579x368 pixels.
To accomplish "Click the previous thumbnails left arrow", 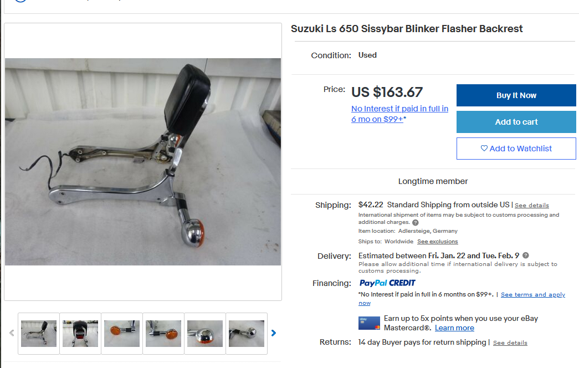I will (12, 333).
